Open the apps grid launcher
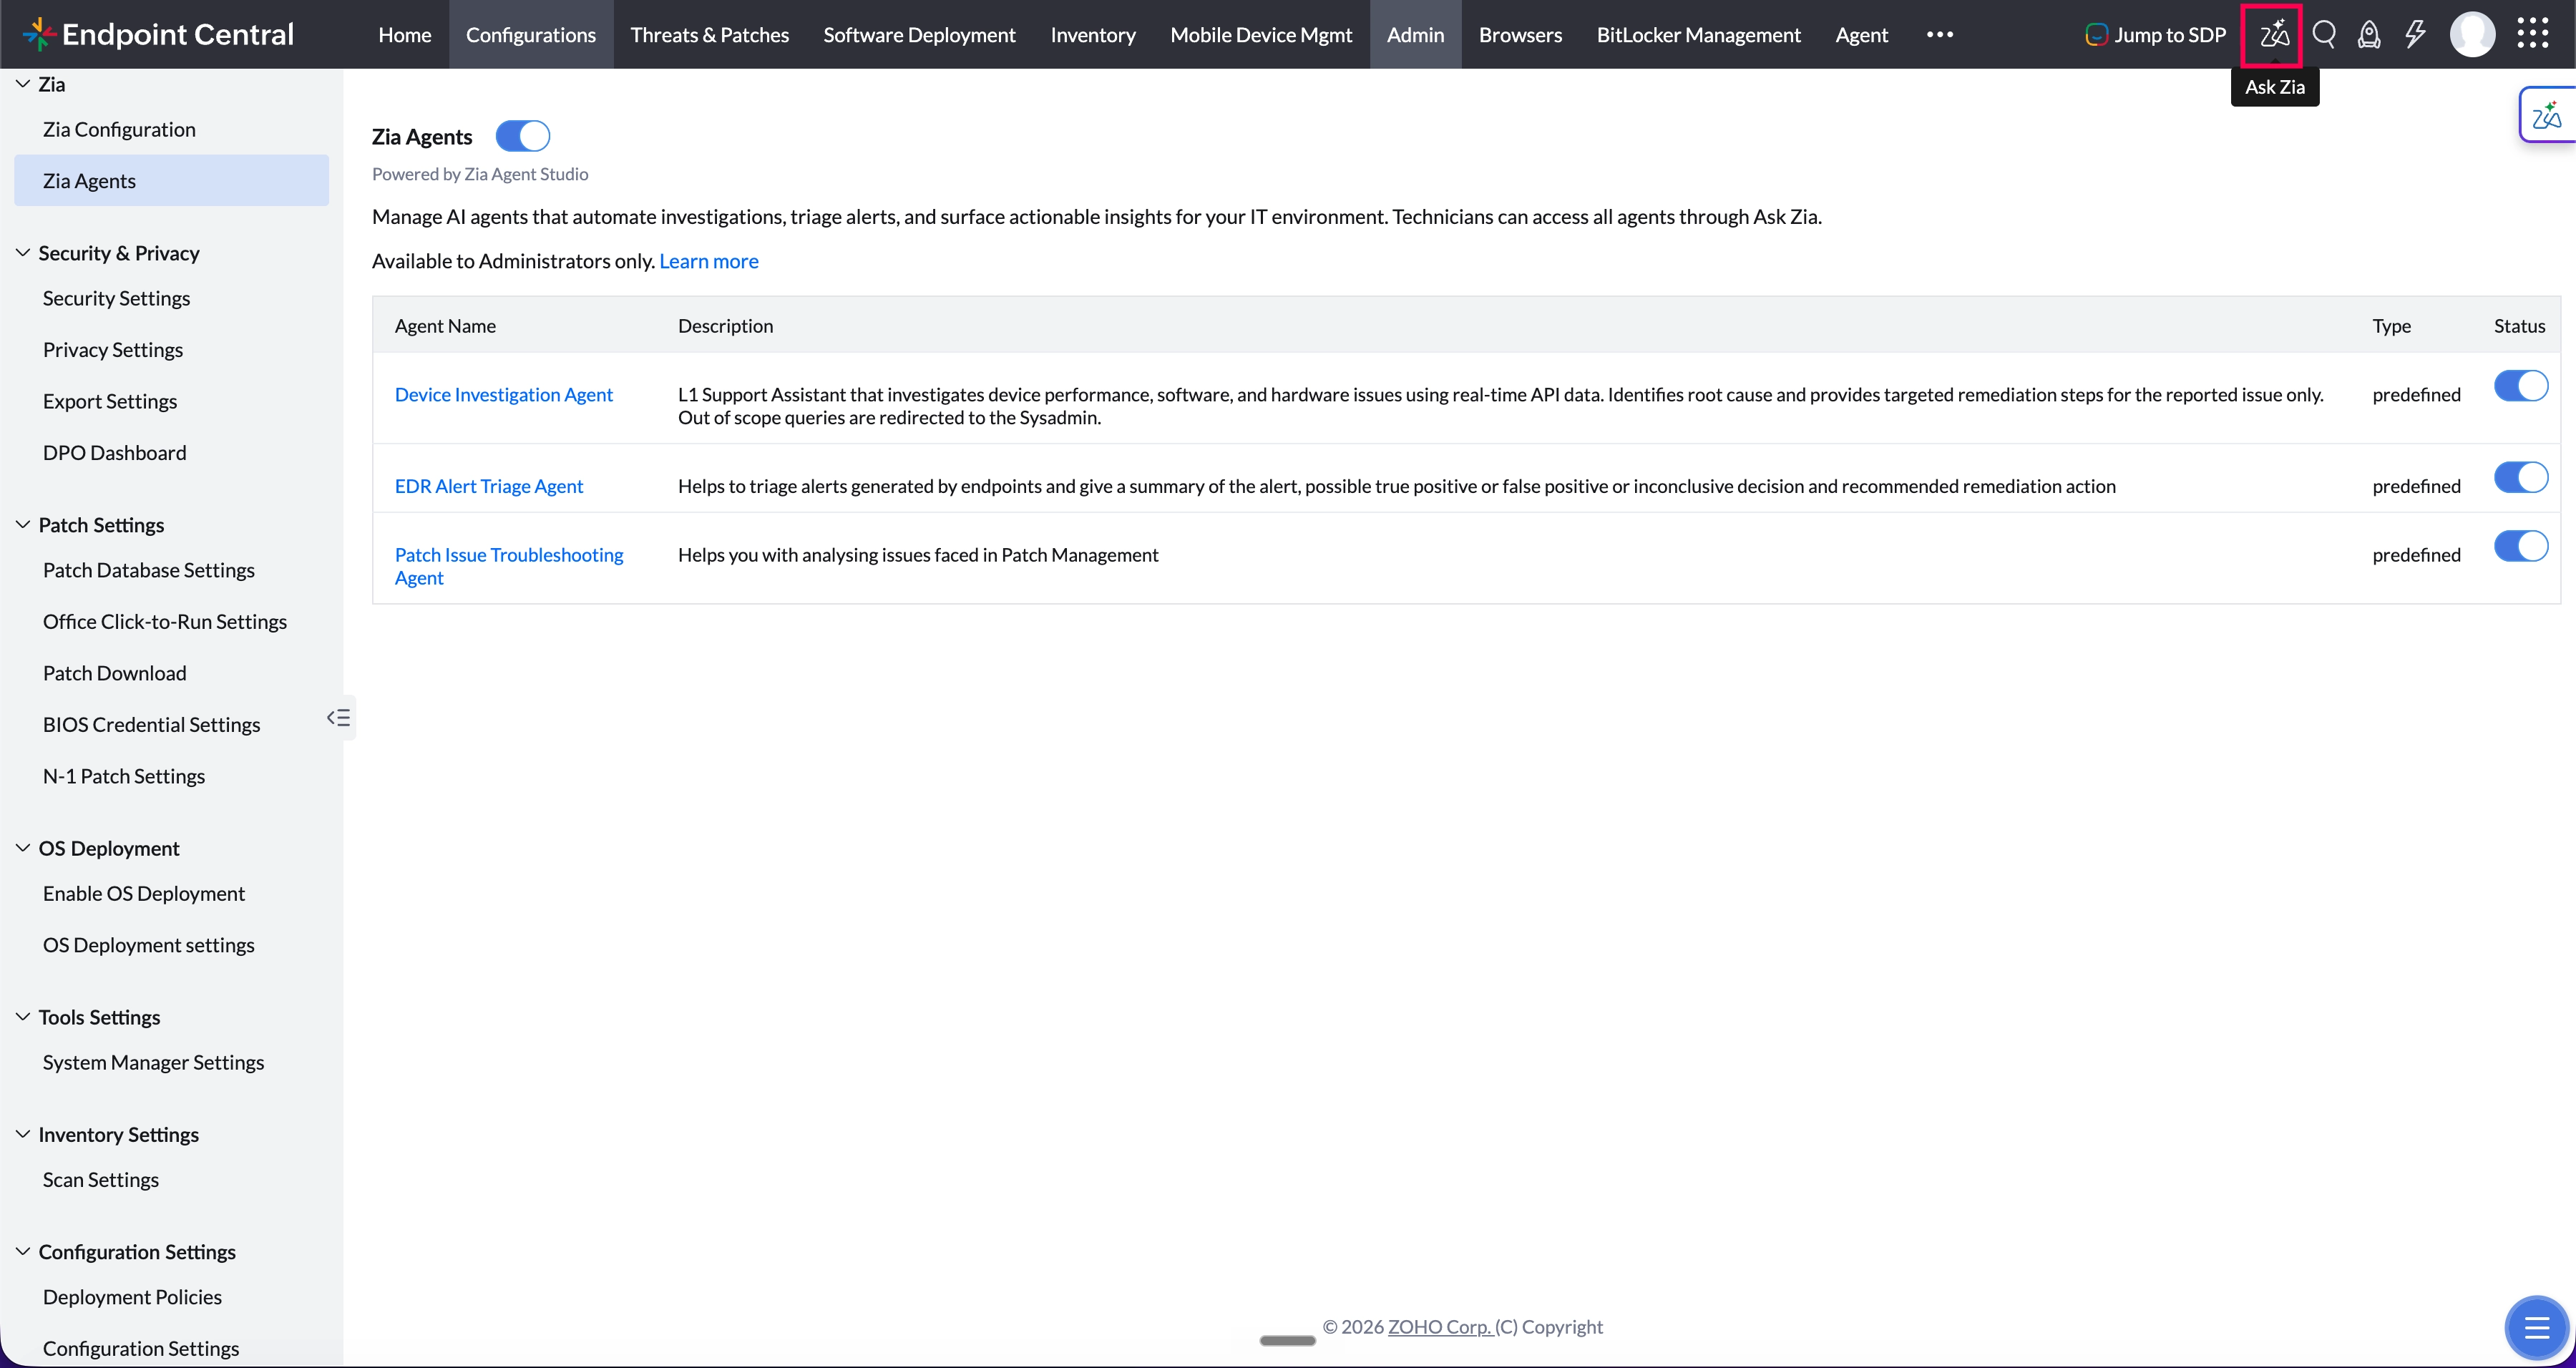This screenshot has width=2576, height=1368. tap(2533, 34)
